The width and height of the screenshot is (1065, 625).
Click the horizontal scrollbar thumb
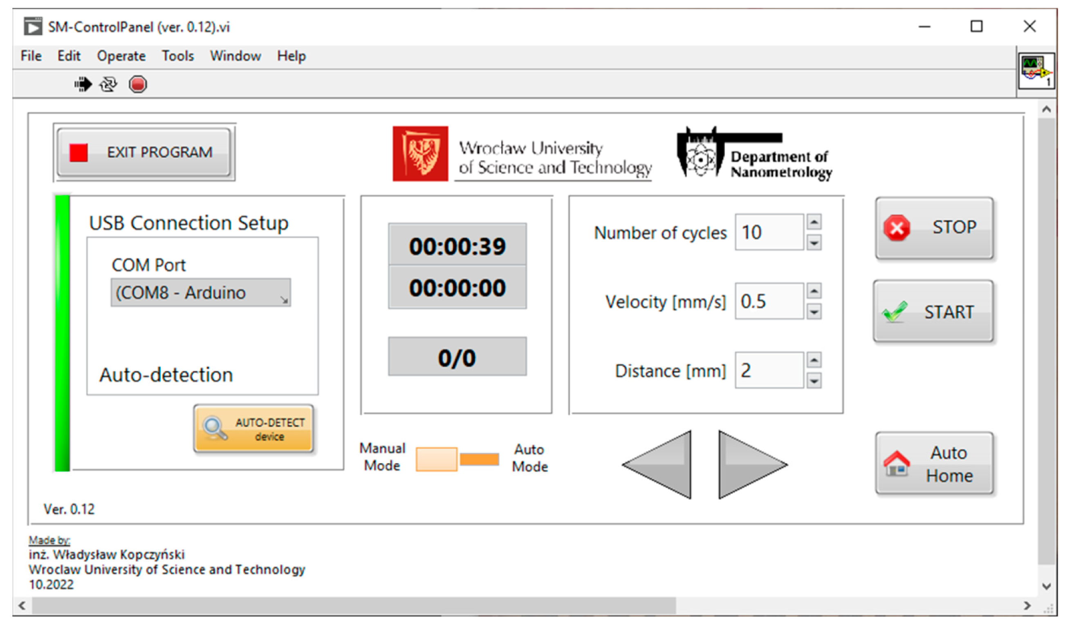click(x=353, y=606)
